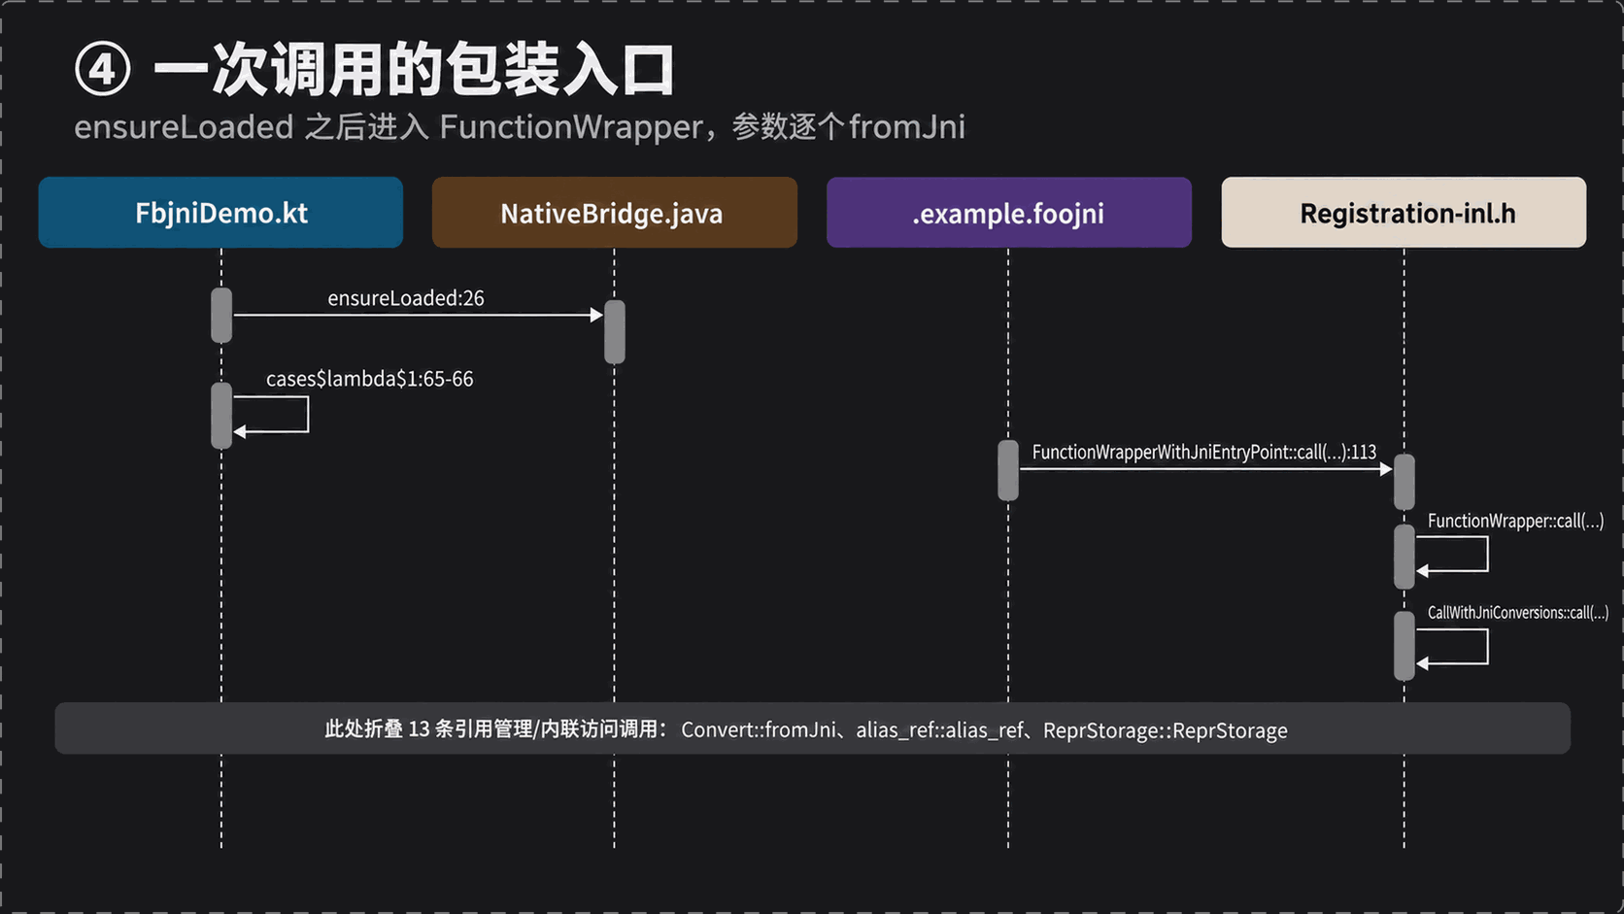
Task: Click the ensureLoaded:26 message label
Action: (x=406, y=298)
